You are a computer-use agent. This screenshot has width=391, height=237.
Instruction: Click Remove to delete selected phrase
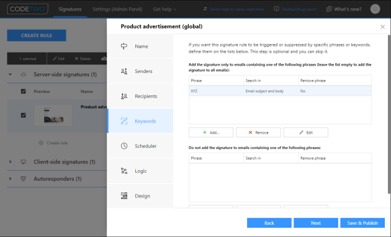click(258, 132)
